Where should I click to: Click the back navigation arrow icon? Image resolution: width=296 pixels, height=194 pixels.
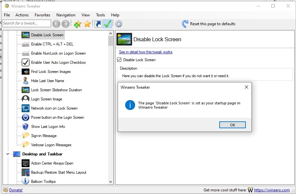(56, 24)
